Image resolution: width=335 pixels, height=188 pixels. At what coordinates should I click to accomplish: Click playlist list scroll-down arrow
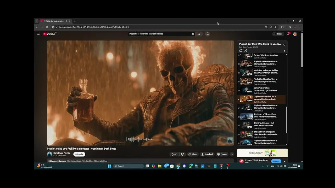[287, 144]
